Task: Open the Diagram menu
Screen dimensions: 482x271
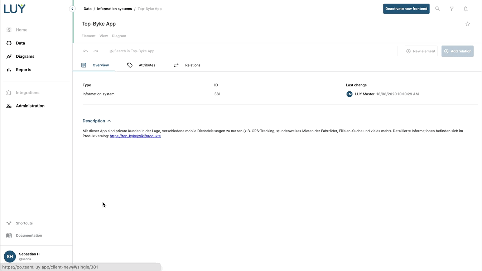Action: (x=119, y=36)
